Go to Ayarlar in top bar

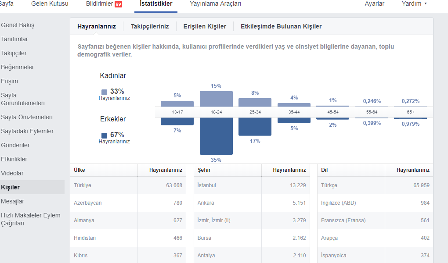pyautogui.click(x=374, y=4)
